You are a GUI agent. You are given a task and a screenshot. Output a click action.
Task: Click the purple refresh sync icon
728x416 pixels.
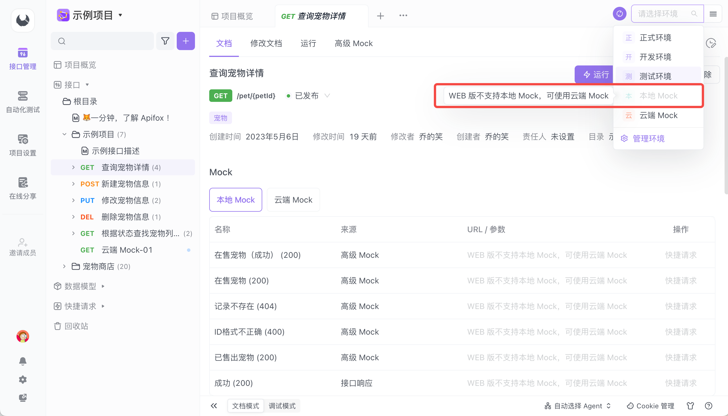click(x=620, y=13)
